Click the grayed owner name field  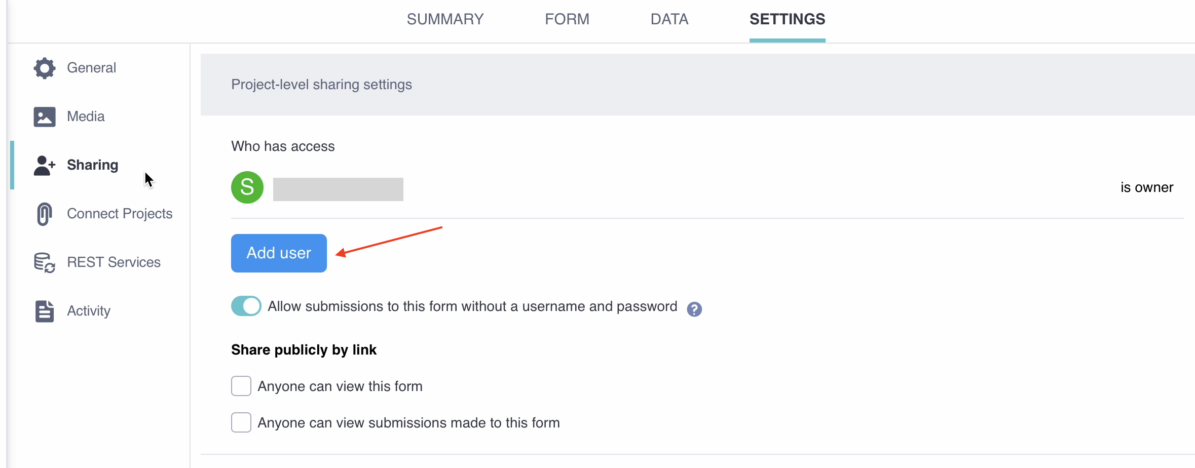tap(338, 188)
